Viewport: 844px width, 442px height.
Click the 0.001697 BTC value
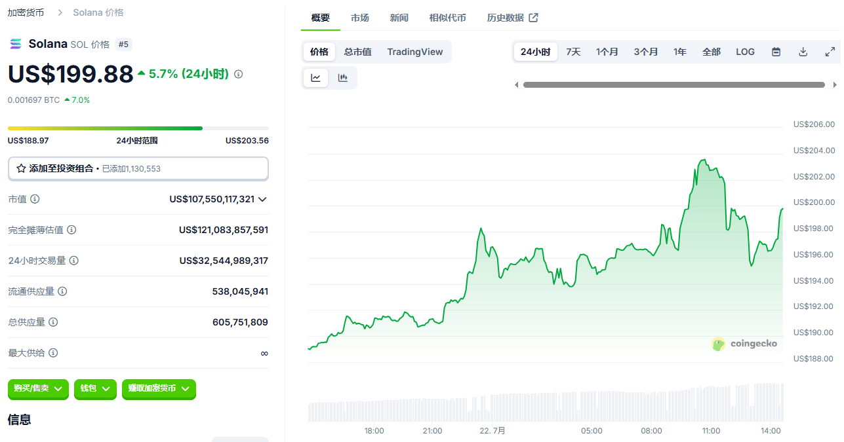pyautogui.click(x=33, y=100)
